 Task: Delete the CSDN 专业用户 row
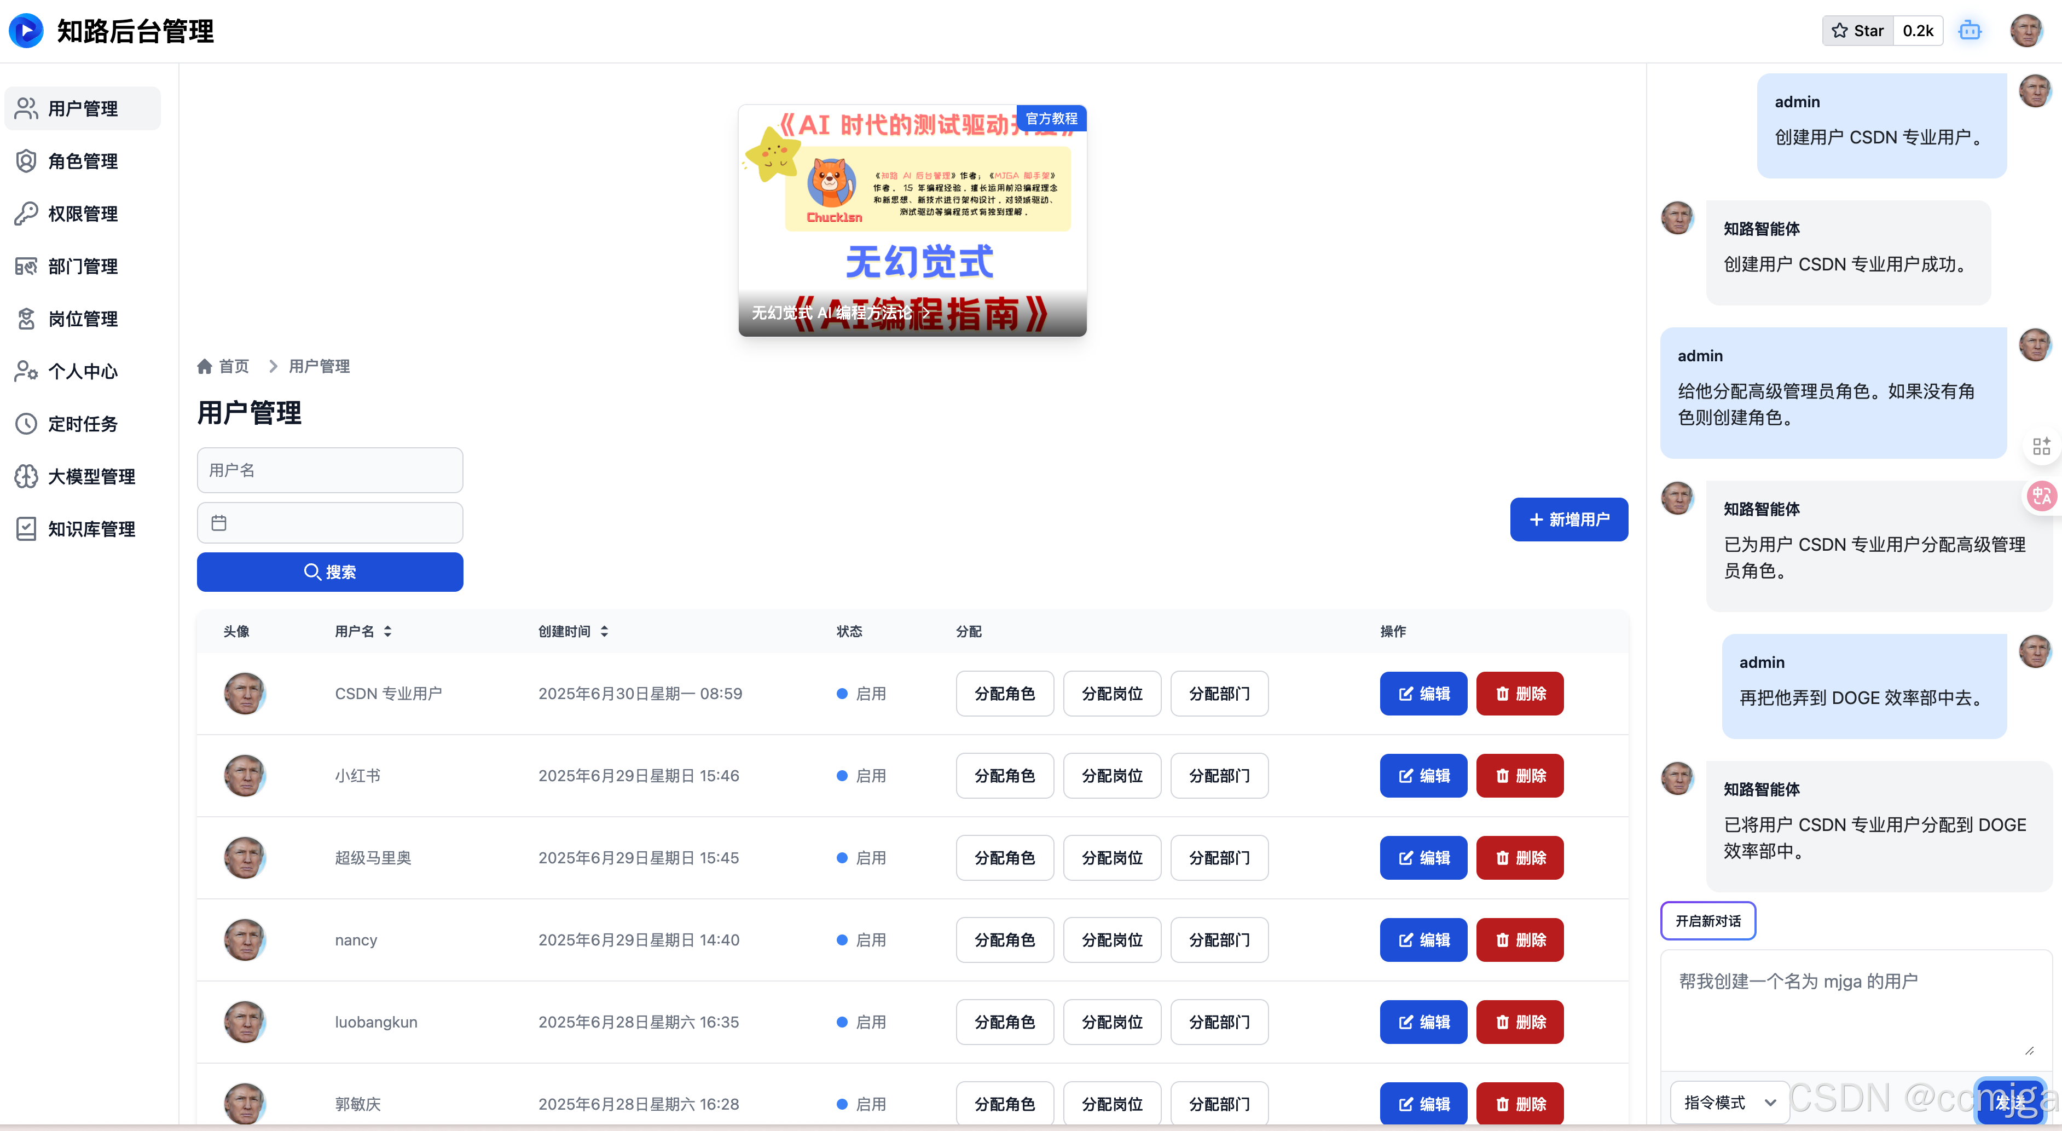click(x=1519, y=693)
